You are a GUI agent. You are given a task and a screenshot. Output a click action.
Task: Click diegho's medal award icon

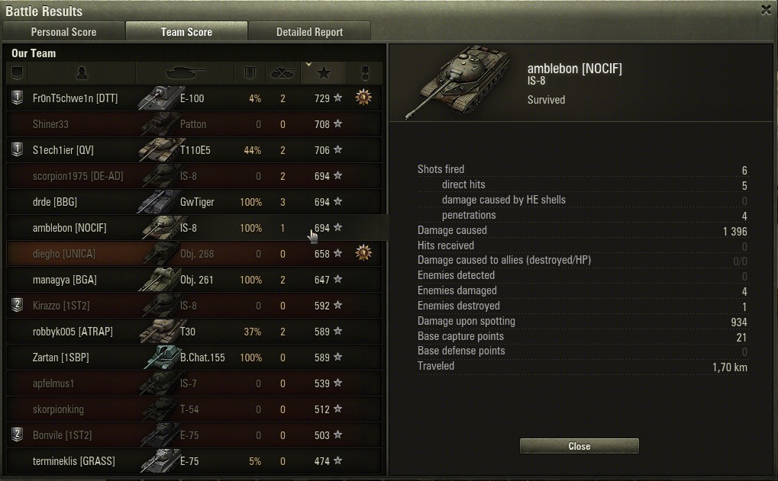[363, 253]
